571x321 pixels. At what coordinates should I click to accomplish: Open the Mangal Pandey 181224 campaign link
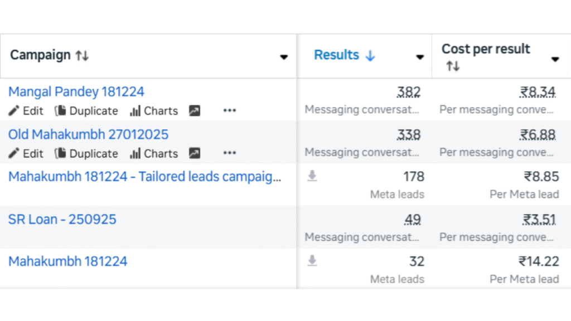(x=76, y=92)
